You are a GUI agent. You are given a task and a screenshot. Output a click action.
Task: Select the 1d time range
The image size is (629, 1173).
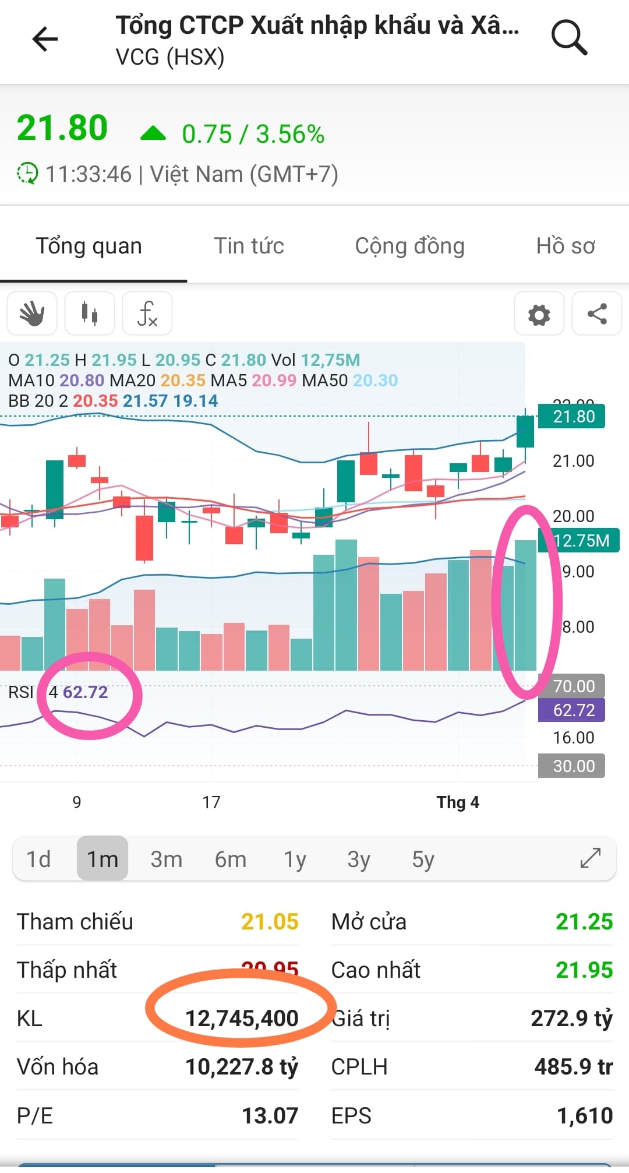coord(38,859)
